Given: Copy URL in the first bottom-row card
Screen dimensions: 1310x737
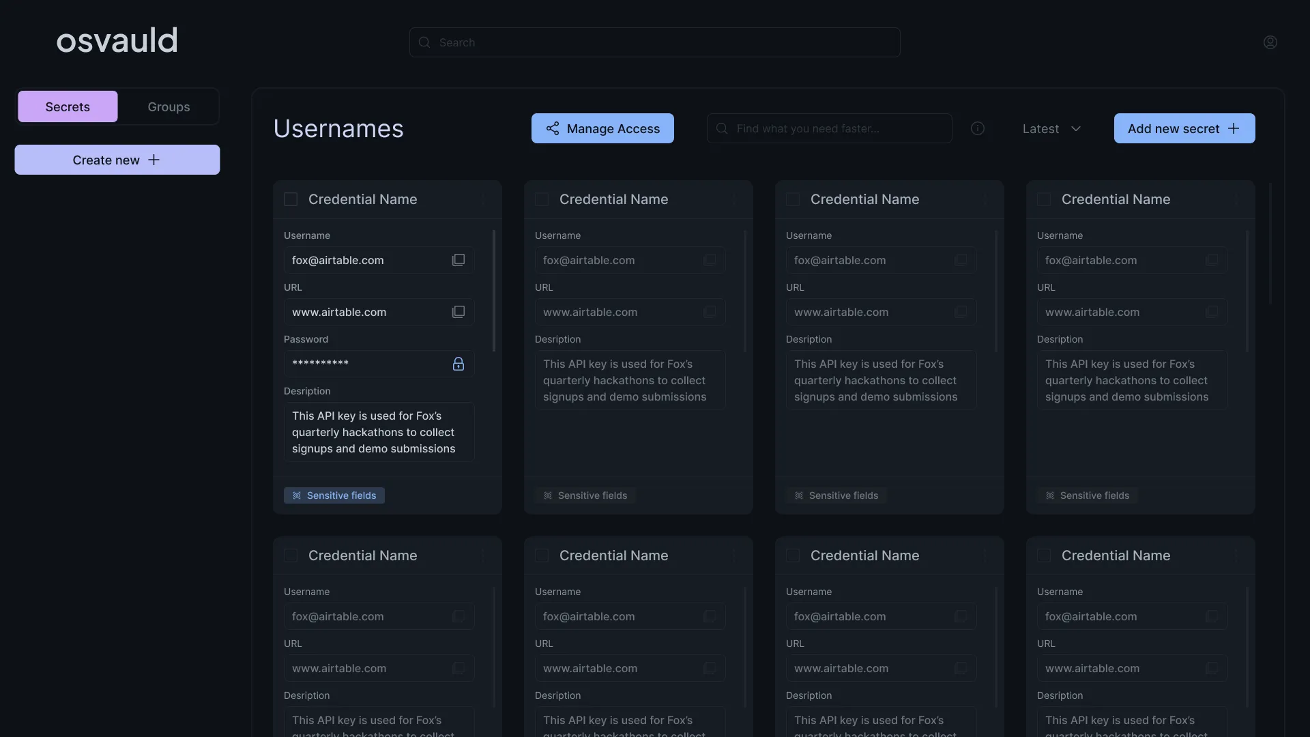Looking at the screenshot, I should point(458,668).
